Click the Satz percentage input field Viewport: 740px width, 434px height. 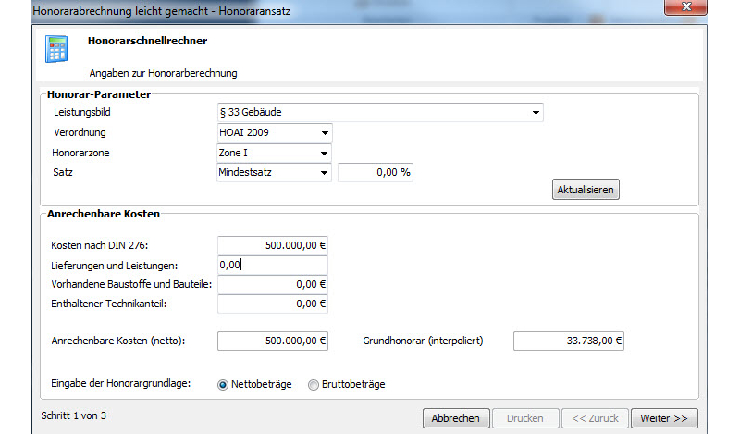click(x=375, y=173)
